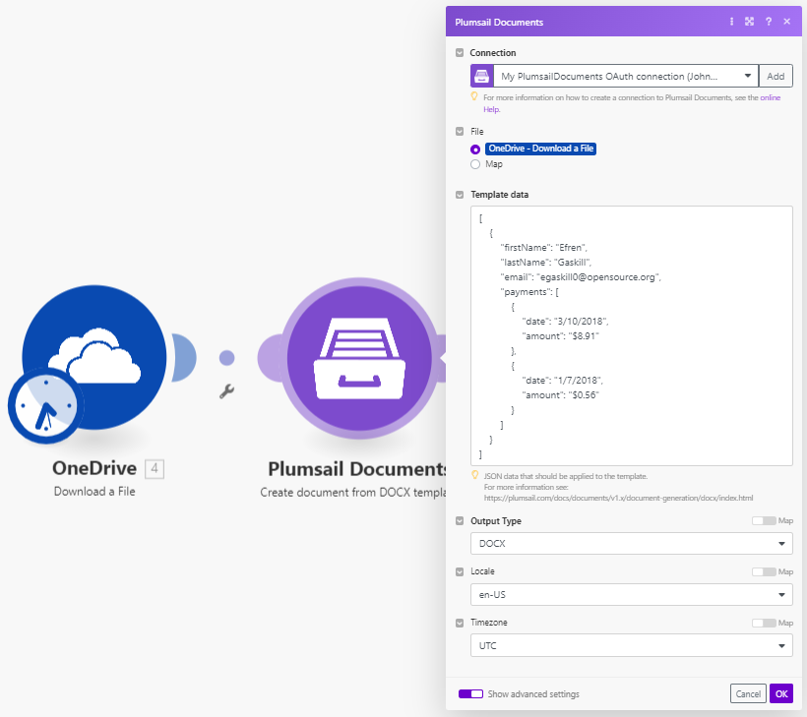Open the panel's three-dot options menu

pos(731,22)
